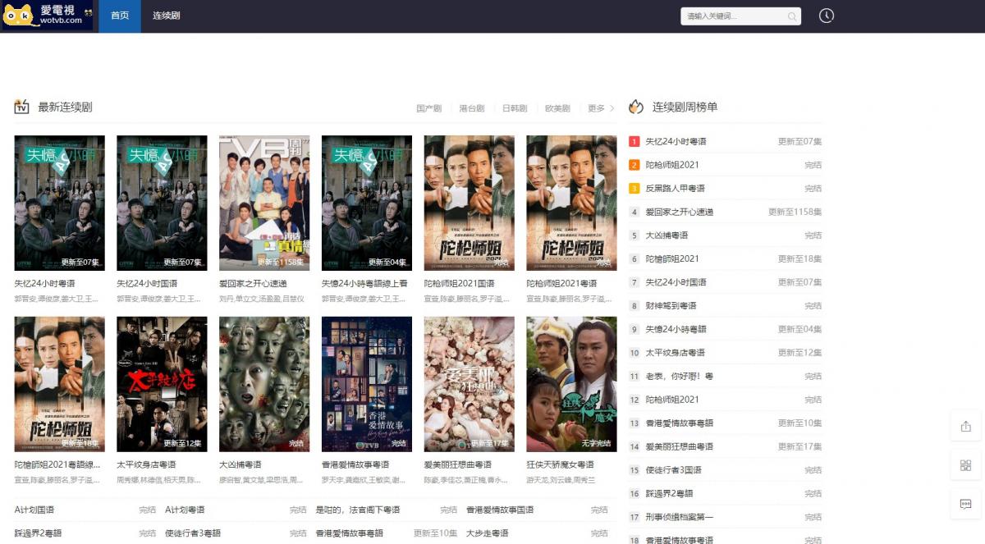
Task: Click rank 3 反黑路人甲粤语 in weekly chart
Action: (x=675, y=189)
